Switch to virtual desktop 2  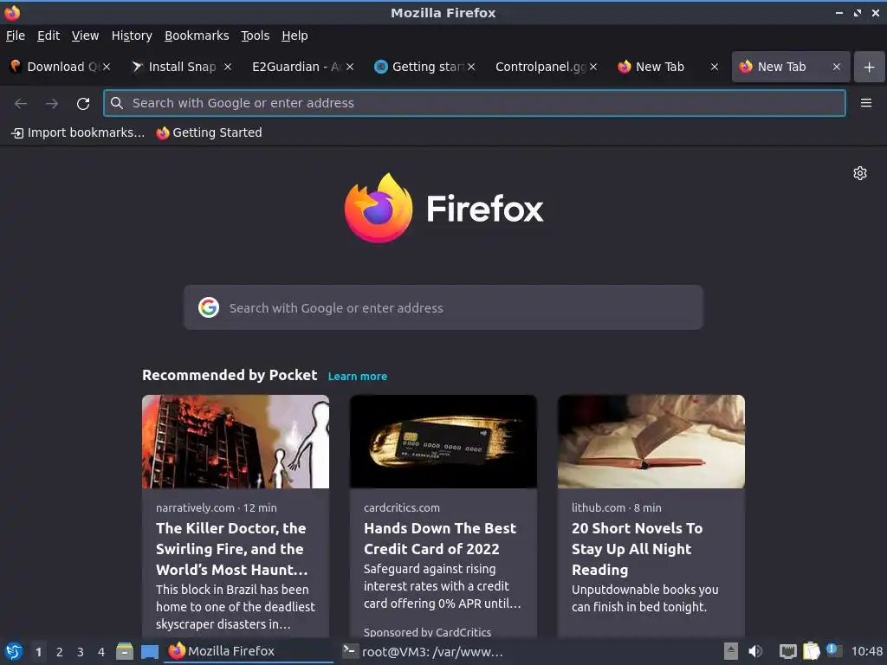60,652
